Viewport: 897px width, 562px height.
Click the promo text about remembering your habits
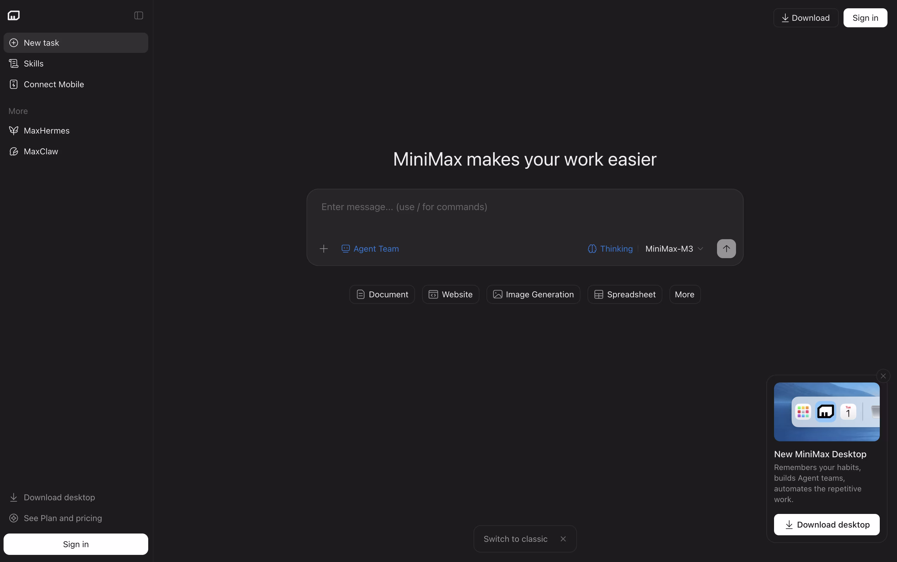818,483
